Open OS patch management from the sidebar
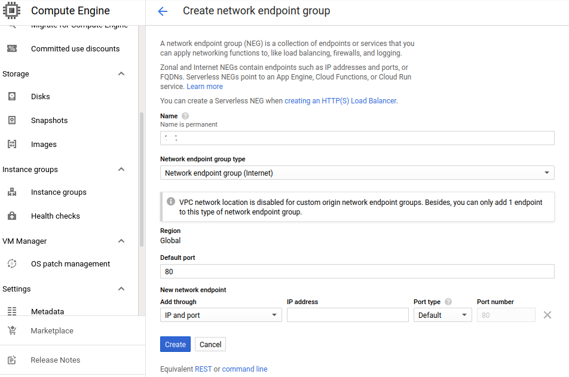 [13, 263]
